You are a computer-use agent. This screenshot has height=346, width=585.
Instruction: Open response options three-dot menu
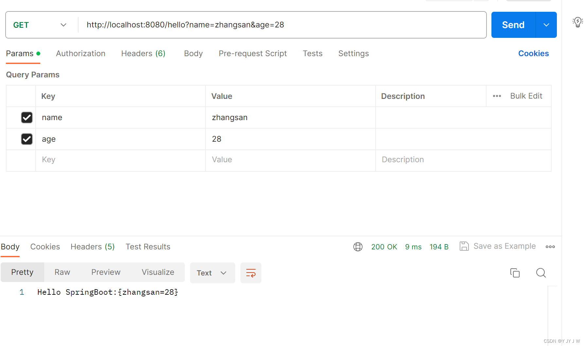pyautogui.click(x=550, y=246)
